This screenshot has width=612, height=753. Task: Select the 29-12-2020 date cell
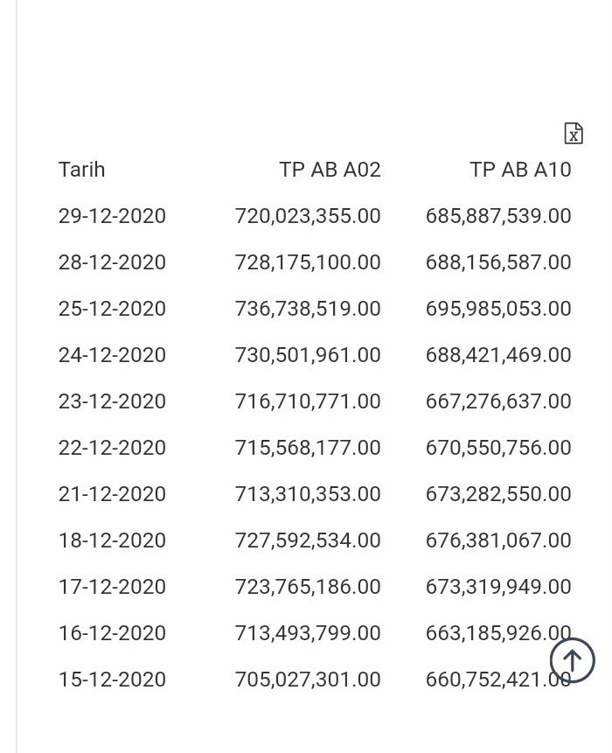click(x=112, y=216)
